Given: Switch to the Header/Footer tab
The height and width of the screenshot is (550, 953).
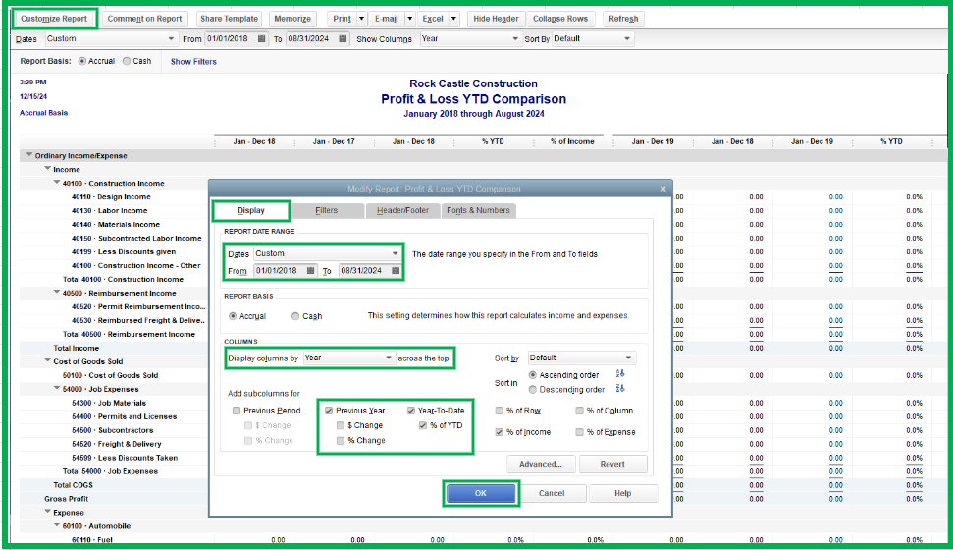Looking at the screenshot, I should click(403, 210).
